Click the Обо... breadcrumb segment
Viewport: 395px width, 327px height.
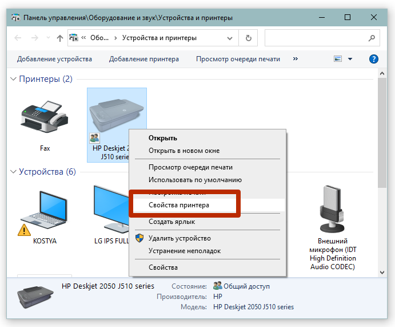(x=99, y=38)
